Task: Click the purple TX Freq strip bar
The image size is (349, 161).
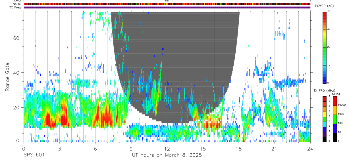Action: 167,7
